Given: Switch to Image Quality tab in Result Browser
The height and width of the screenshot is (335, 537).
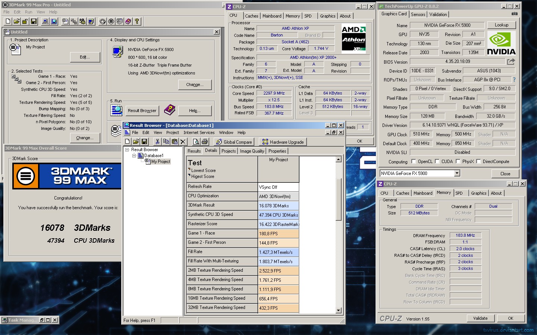Looking at the screenshot, I should coord(252,151).
